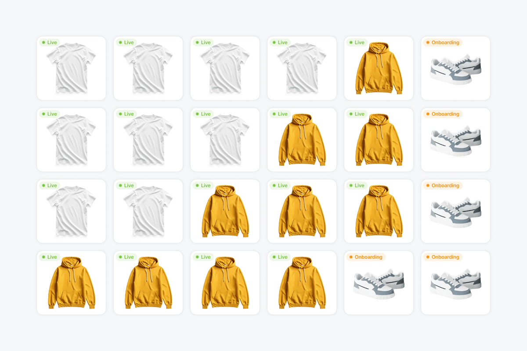Click the Onboarding badge on the third-row sneakers
This screenshot has height=351, width=527.
pos(442,186)
